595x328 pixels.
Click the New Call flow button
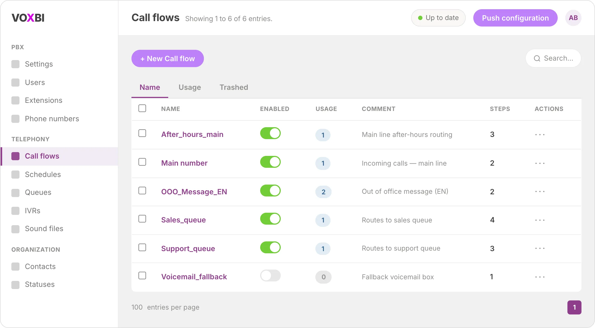click(x=168, y=58)
